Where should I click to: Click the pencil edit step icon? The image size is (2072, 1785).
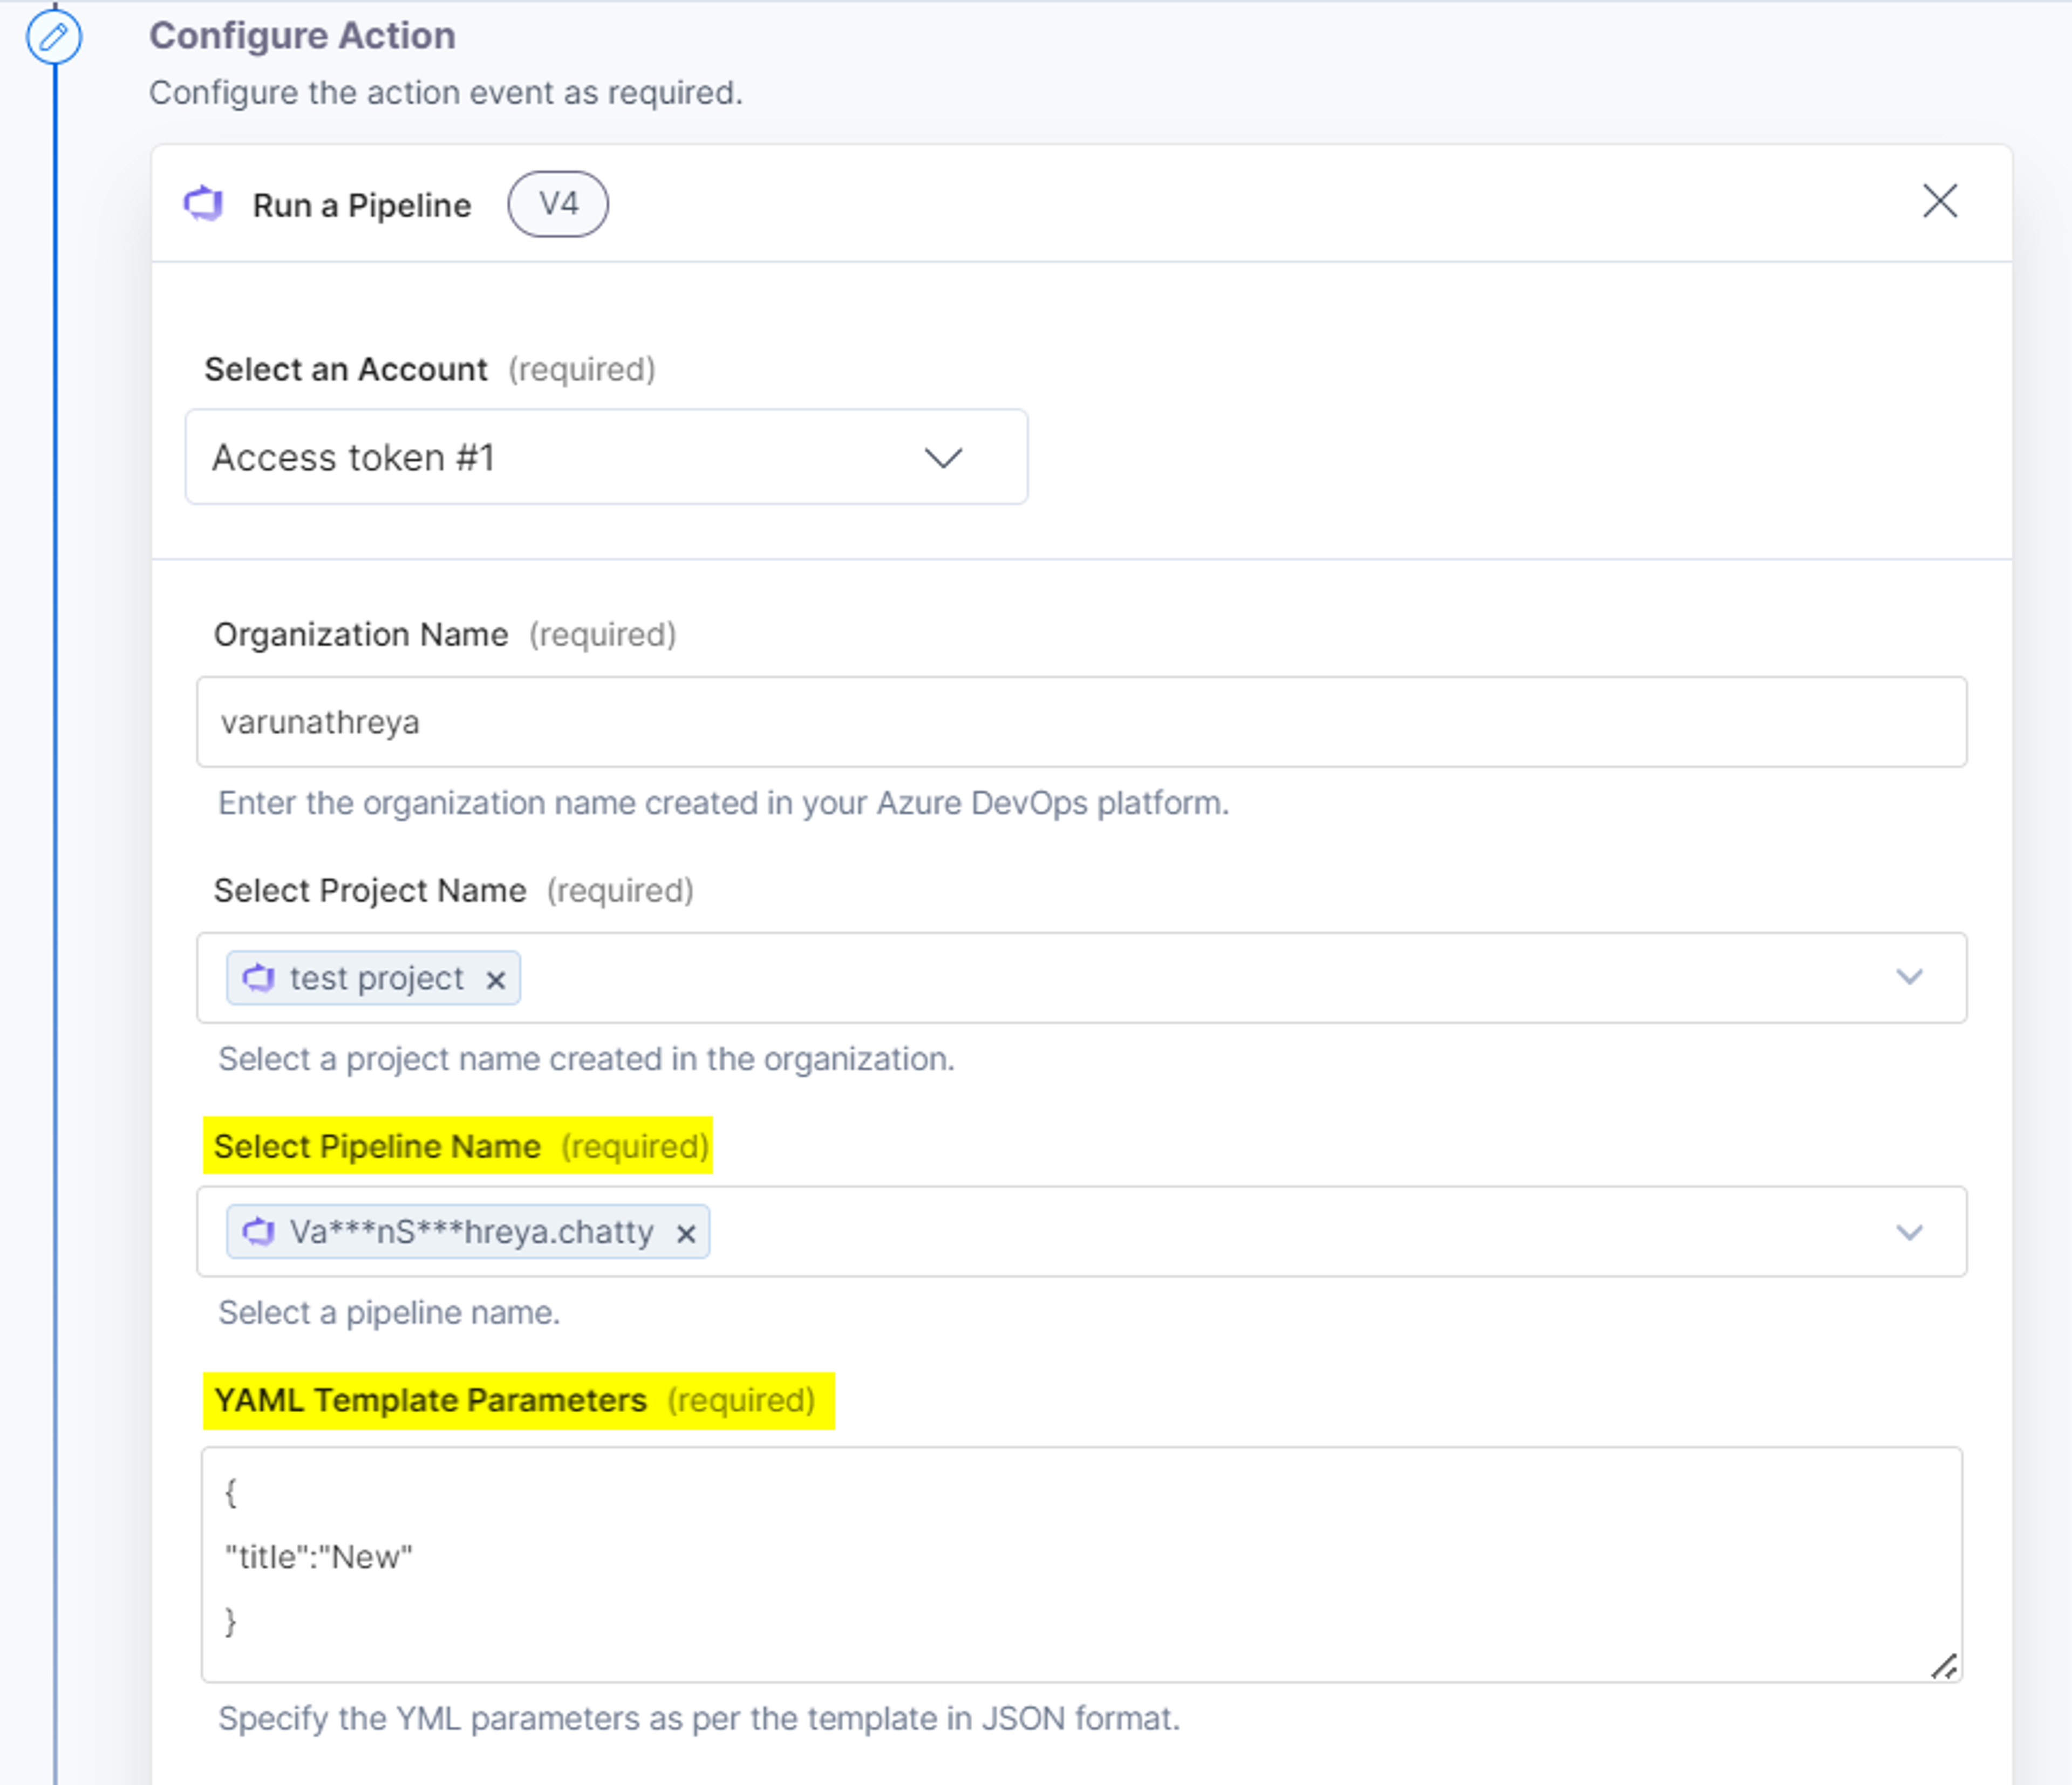(54, 38)
